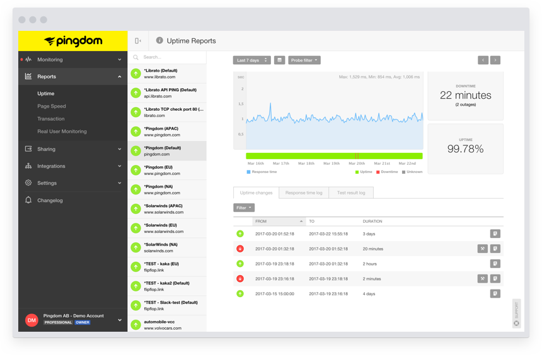Select the Librato API PING (Default) check

click(167, 93)
